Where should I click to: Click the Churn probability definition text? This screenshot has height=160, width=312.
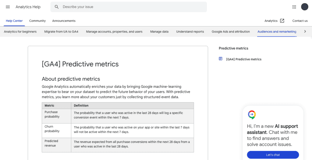click(132, 130)
